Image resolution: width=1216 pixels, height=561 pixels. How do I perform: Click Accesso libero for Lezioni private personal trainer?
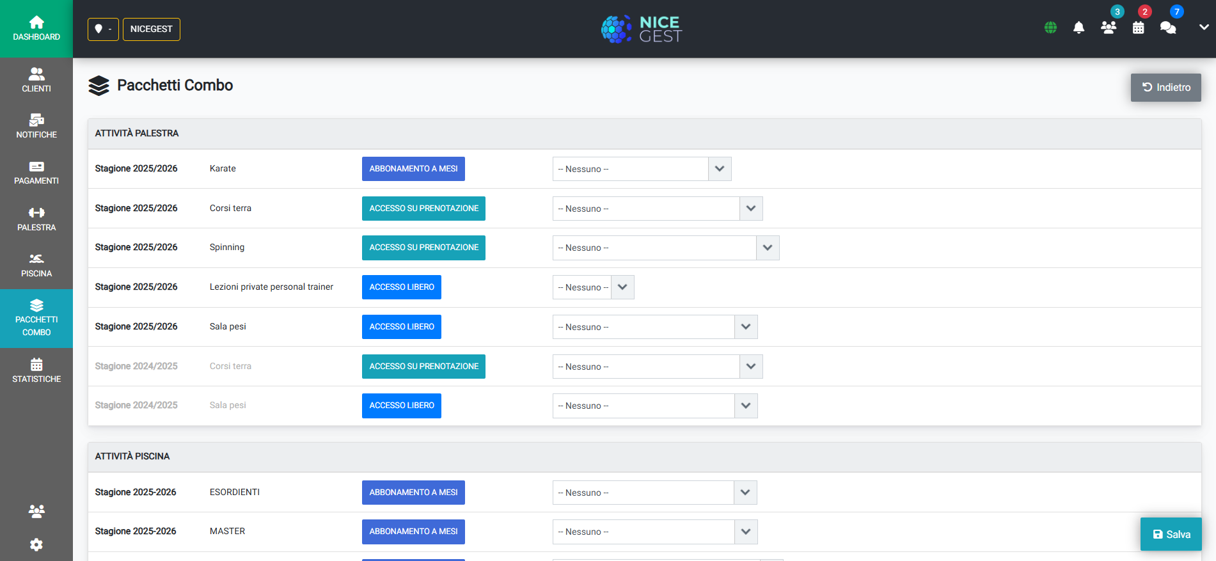point(402,287)
